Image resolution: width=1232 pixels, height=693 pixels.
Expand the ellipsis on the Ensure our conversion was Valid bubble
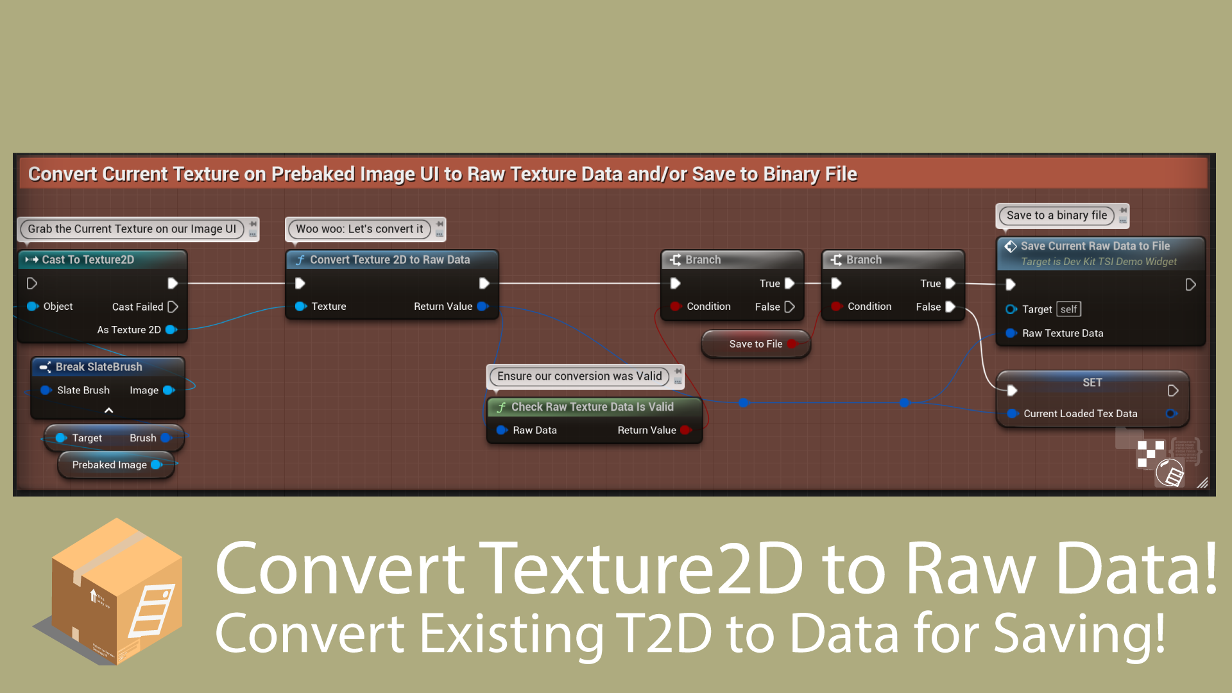point(678,382)
